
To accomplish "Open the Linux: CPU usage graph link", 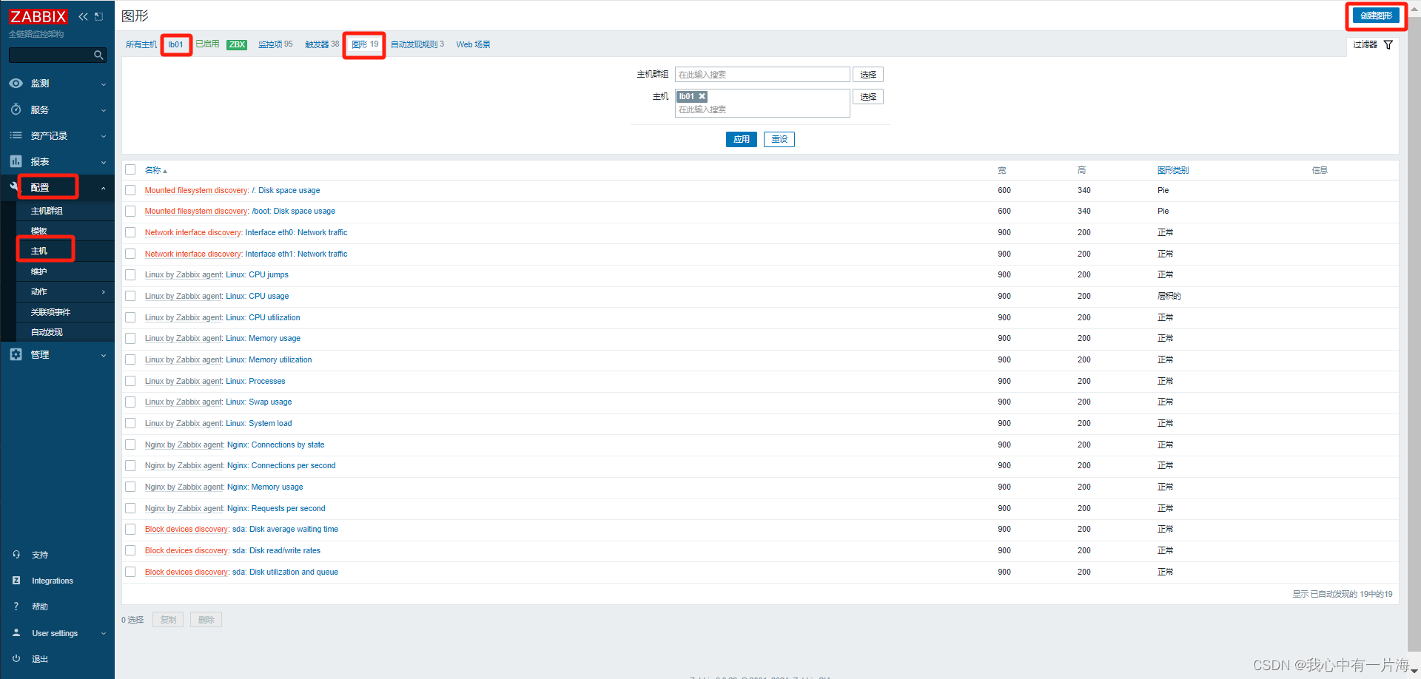I will pyautogui.click(x=257, y=296).
